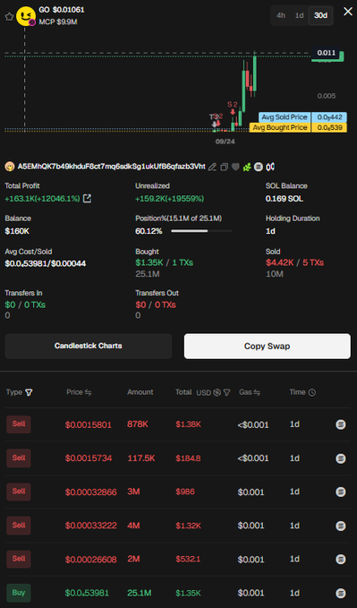Click the gray shield icon beside address
This screenshot has width=357, height=608.
[x=235, y=167]
